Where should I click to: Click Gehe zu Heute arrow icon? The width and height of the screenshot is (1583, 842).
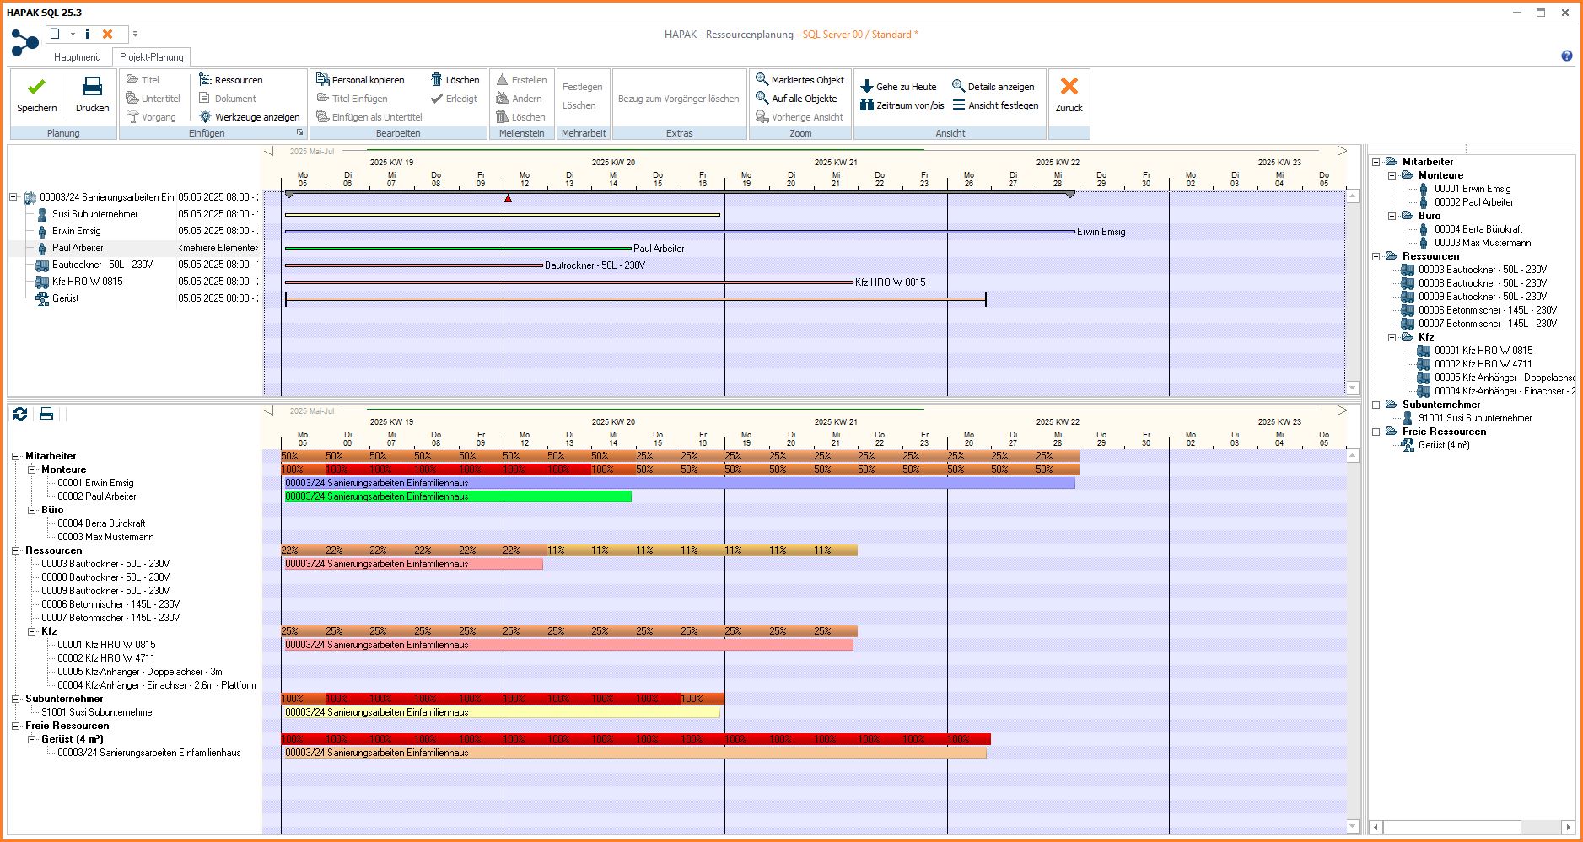866,87
